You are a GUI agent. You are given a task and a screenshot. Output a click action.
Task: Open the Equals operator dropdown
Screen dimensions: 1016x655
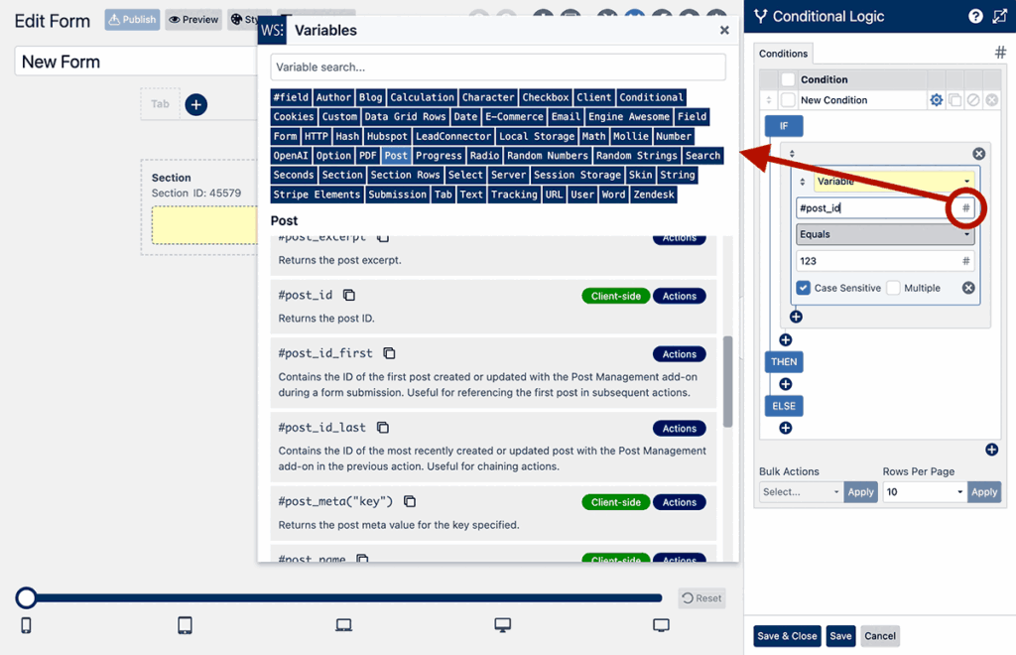[x=885, y=234]
